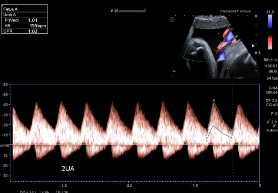Click the G:84 gain value
This screenshot has width=278, height=193.
273,88
